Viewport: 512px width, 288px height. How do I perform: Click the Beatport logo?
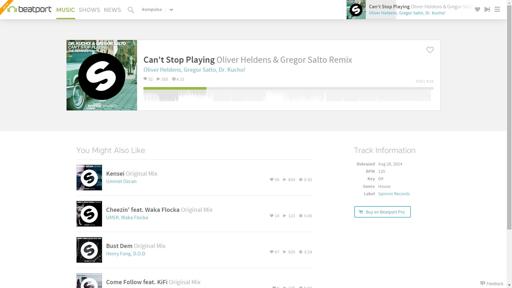[x=29, y=10]
